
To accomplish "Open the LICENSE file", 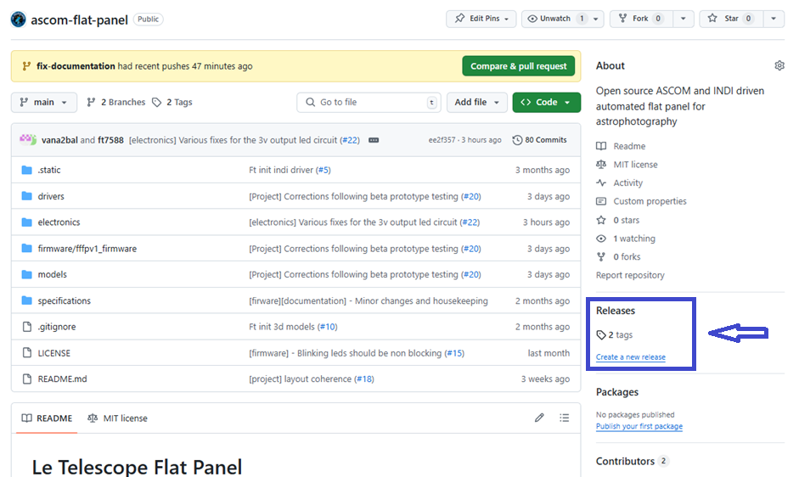I will click(x=54, y=353).
